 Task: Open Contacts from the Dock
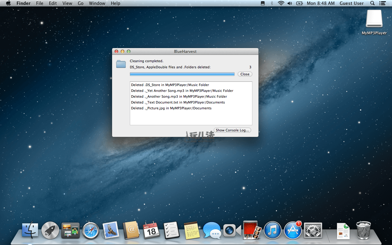point(131,230)
